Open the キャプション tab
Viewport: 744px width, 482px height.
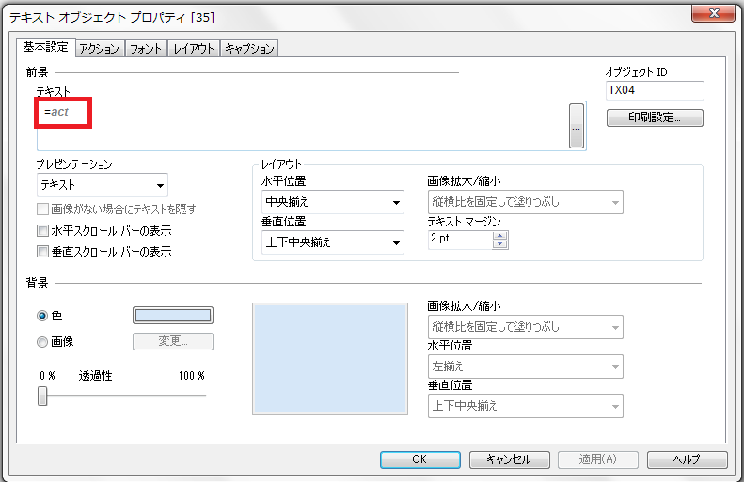pyautogui.click(x=249, y=49)
